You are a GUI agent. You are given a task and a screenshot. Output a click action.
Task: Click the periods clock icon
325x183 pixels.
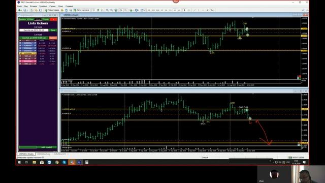click(137, 10)
